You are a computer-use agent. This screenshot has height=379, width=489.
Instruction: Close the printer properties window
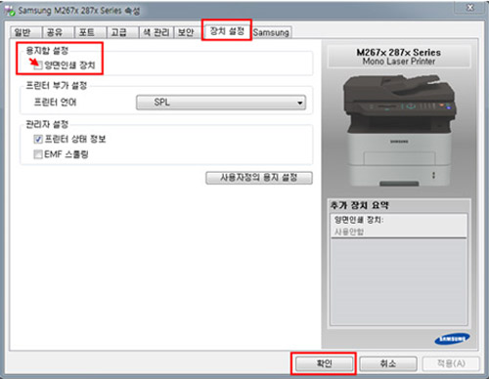click(470, 7)
